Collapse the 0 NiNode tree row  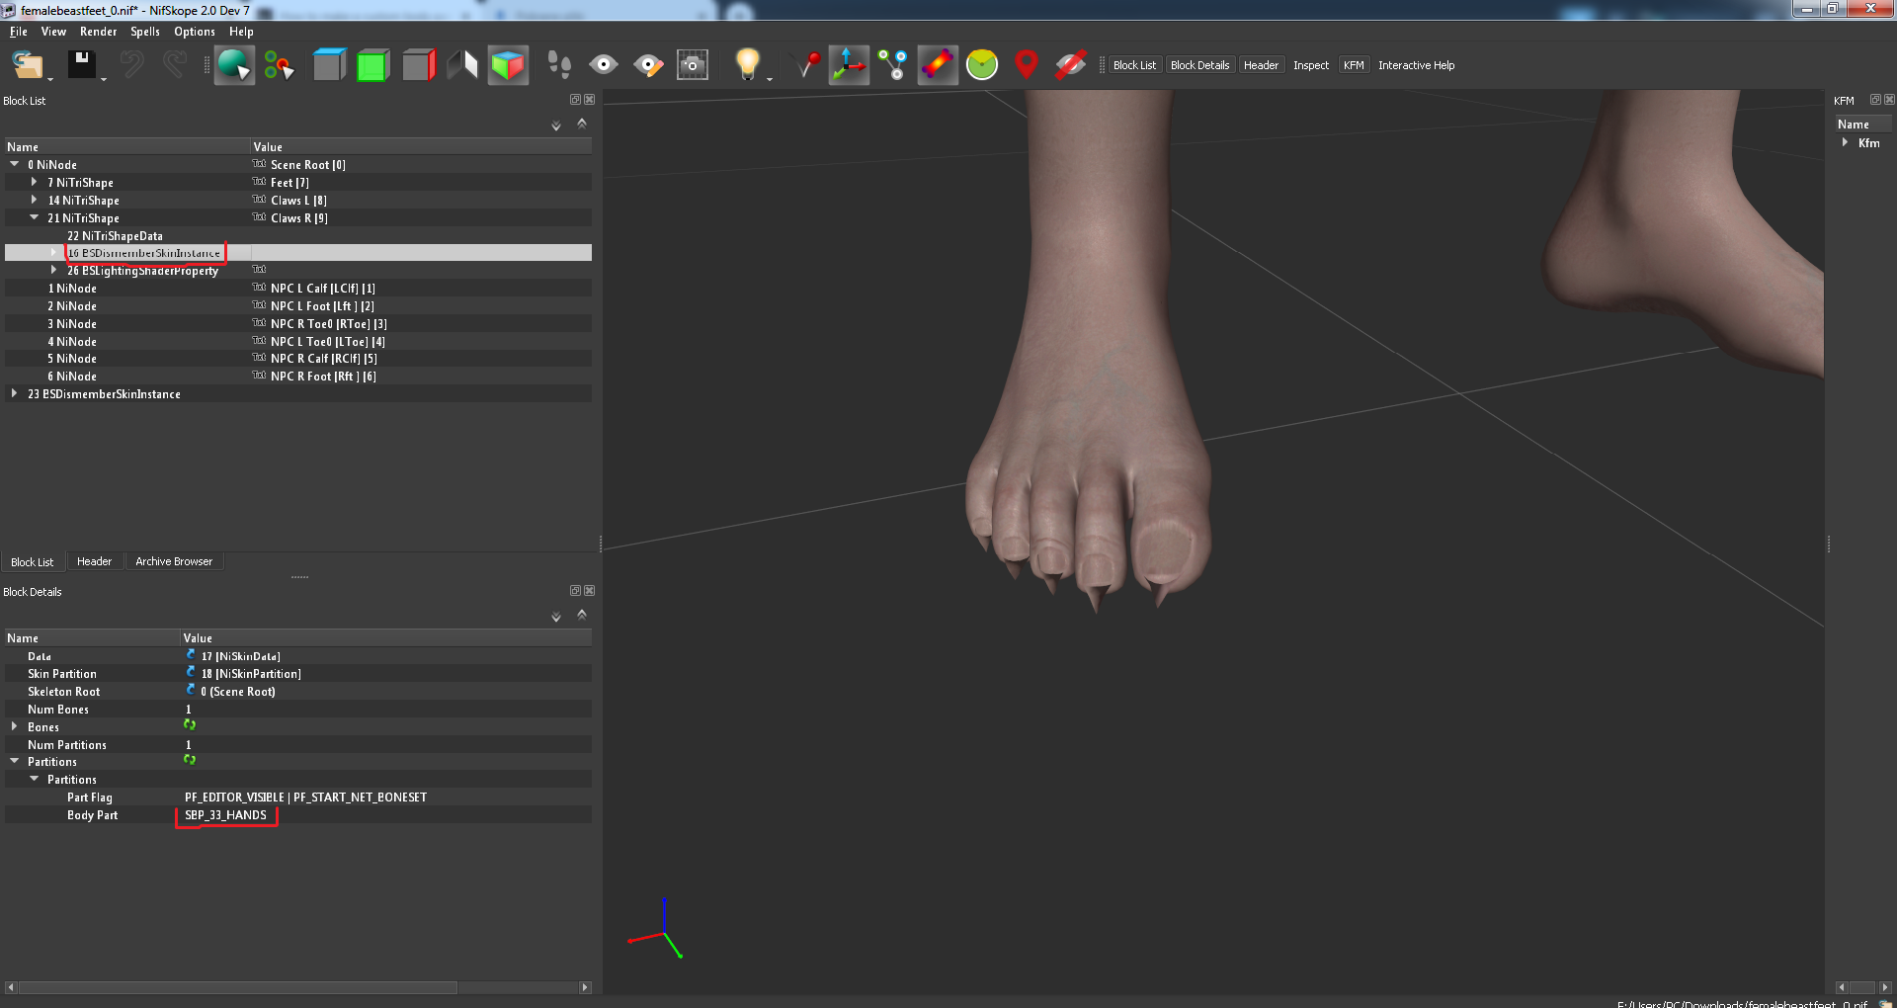[15, 164]
